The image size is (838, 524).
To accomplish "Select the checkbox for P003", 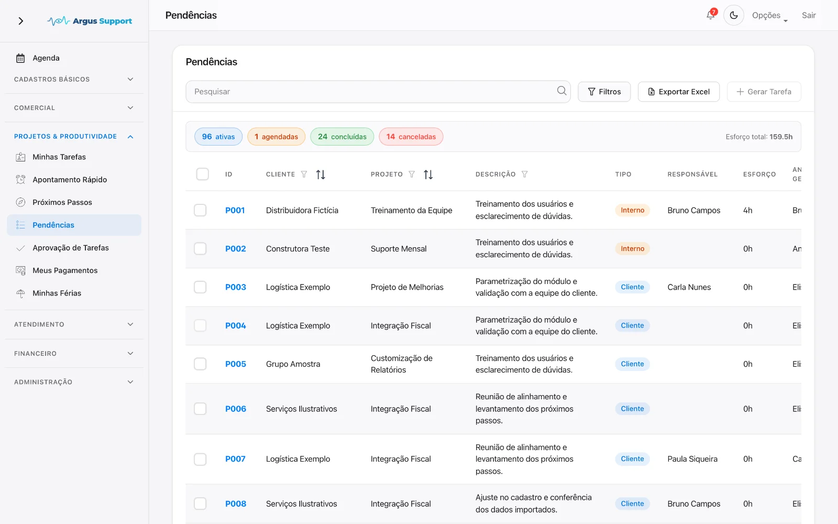I will coord(200,287).
